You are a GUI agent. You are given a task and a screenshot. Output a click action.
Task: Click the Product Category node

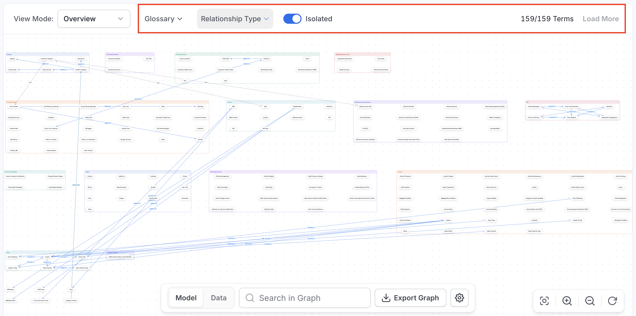click(81, 70)
